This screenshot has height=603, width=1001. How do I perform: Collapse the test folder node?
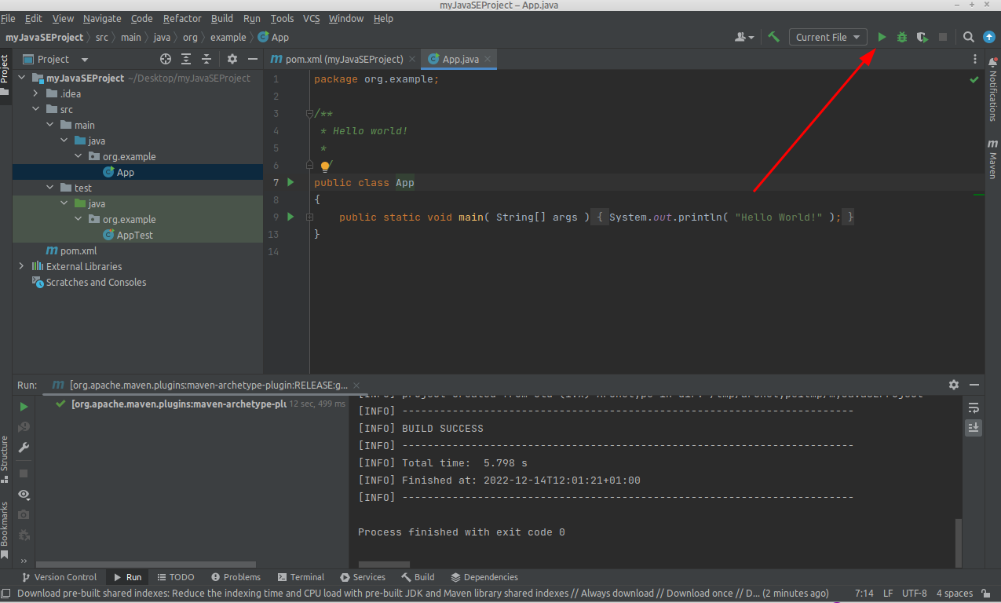[49, 188]
